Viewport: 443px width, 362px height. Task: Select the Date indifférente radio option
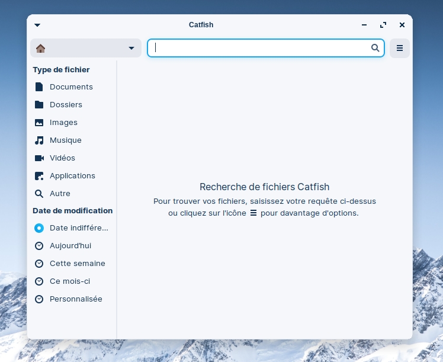click(x=39, y=228)
